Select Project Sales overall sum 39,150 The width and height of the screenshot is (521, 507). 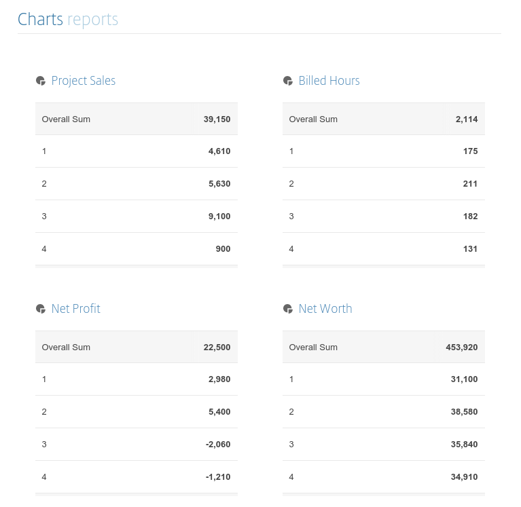(x=217, y=119)
